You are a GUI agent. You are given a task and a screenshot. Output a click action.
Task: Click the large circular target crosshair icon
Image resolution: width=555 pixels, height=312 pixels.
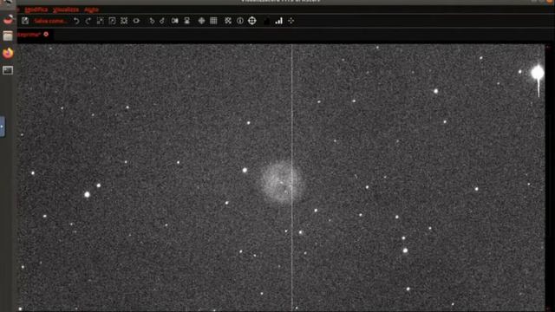coord(252,21)
